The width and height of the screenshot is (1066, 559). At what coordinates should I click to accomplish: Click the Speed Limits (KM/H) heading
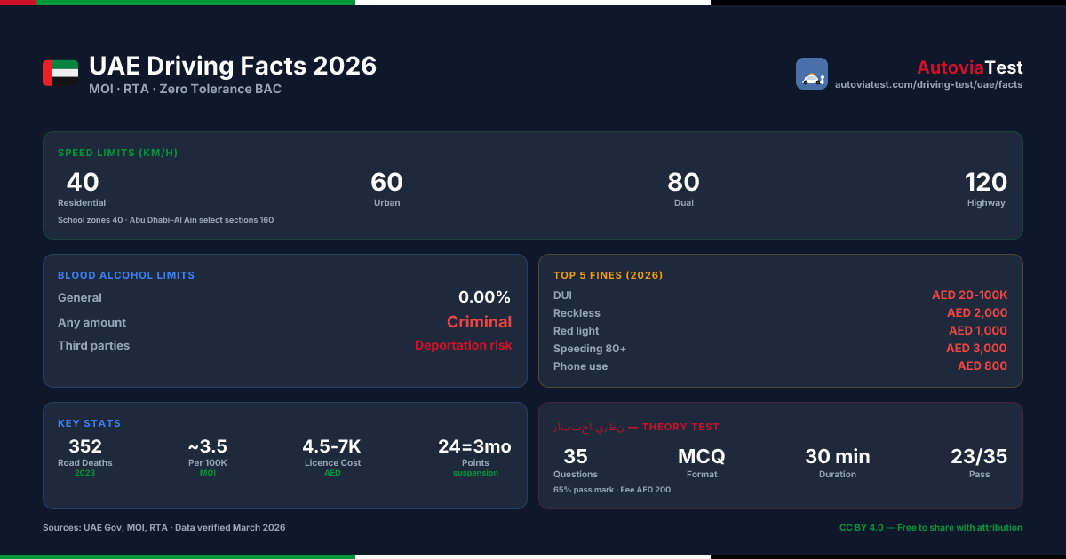coord(118,153)
